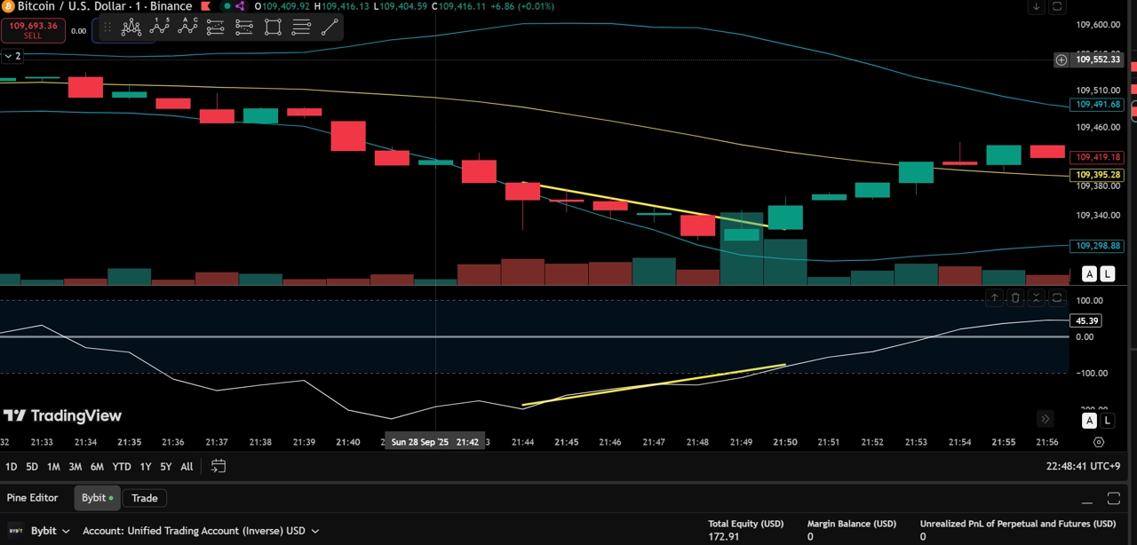Toggle log scale L on price pane
This screenshot has height=545, width=1137.
1107,274
